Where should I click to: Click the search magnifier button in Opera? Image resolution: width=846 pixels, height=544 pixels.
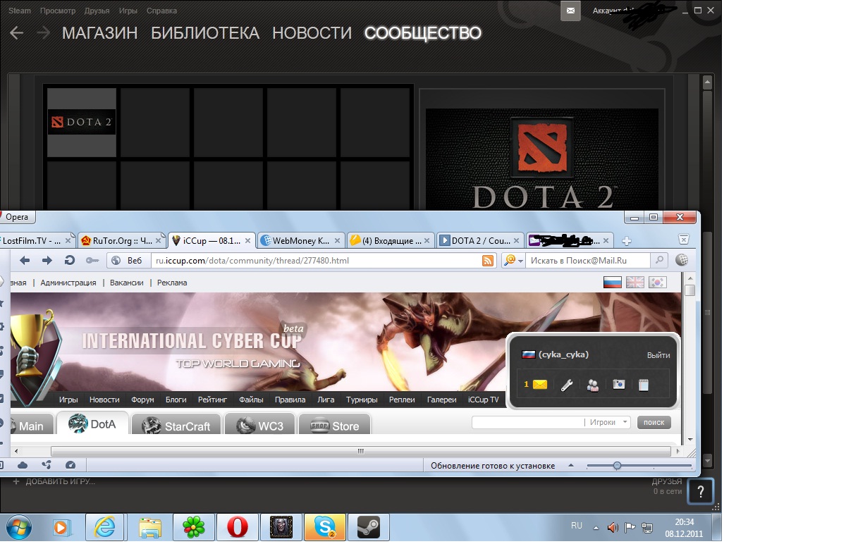[658, 261]
